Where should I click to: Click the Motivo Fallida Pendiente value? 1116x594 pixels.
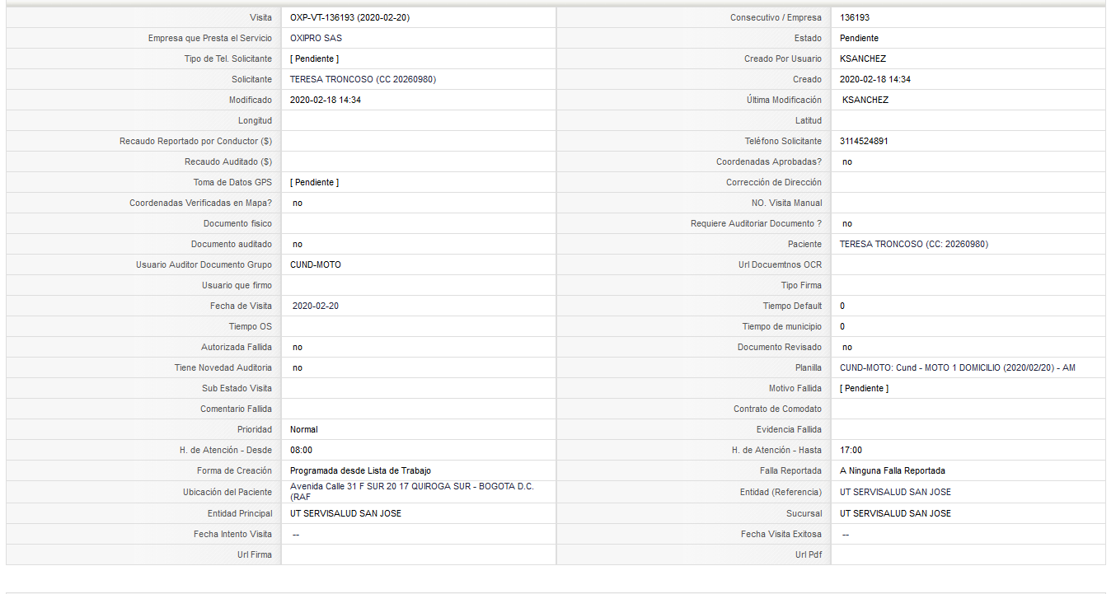click(x=864, y=388)
